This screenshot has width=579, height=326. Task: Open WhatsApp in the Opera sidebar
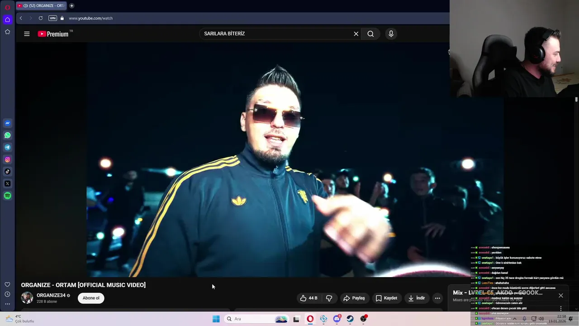coord(7,135)
